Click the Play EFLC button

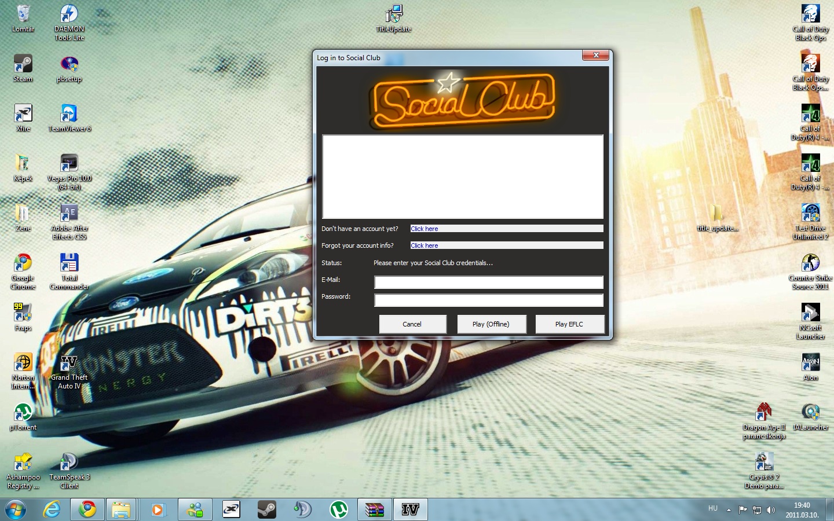[x=569, y=324]
